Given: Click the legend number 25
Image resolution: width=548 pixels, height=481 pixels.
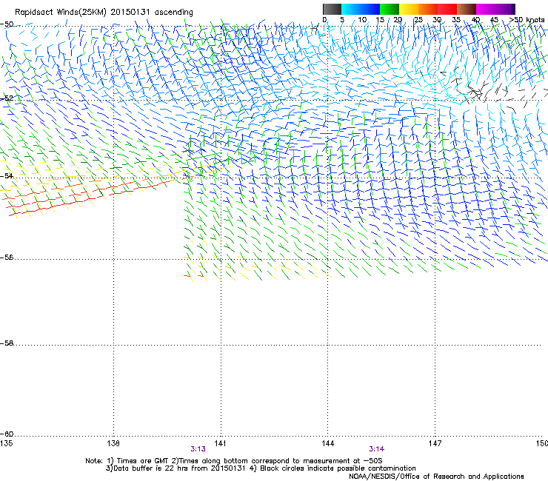Looking at the screenshot, I should point(418,20).
